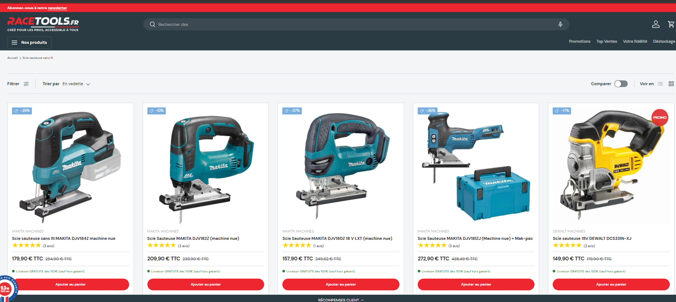Click the (1 avis) review count
Screen dimensions: 676x302
point(318,246)
